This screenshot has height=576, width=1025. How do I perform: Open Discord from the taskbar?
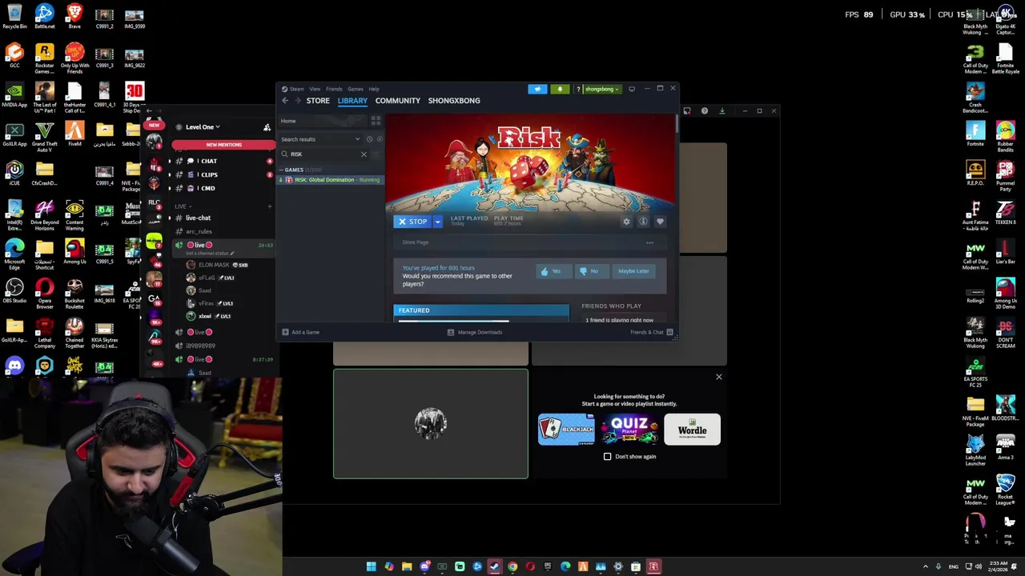click(x=424, y=567)
